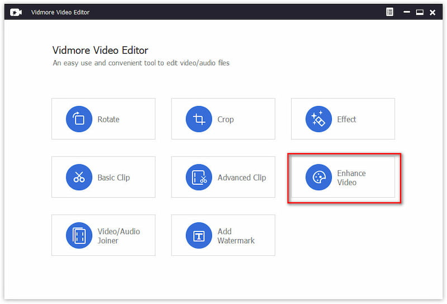Select the Enhance Video text label
447x304 pixels.
(351, 178)
